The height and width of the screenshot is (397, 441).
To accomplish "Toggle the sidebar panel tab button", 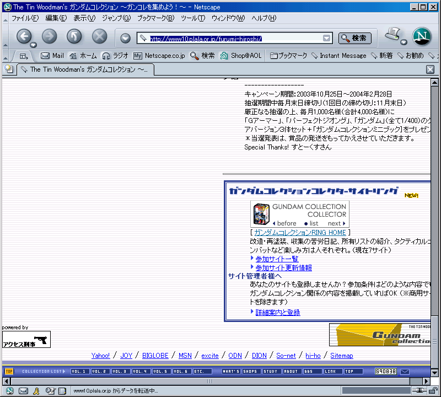I will 24,56.
